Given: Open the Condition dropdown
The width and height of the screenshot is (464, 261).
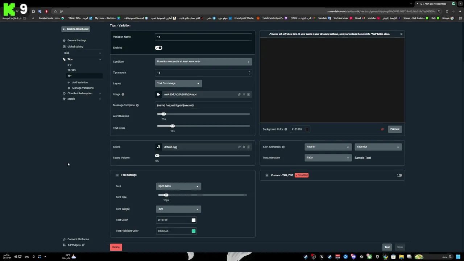Looking at the screenshot, I should point(203,62).
